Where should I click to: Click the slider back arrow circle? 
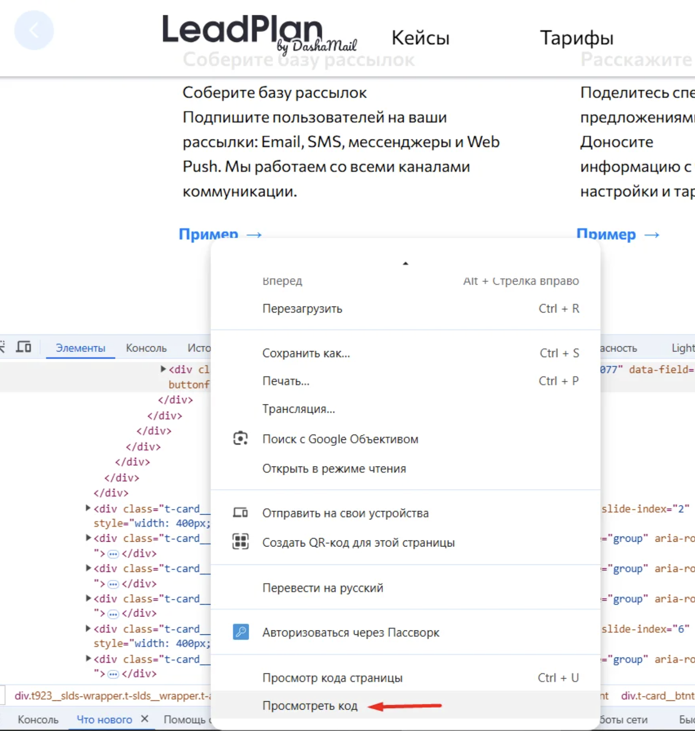pos(34,30)
